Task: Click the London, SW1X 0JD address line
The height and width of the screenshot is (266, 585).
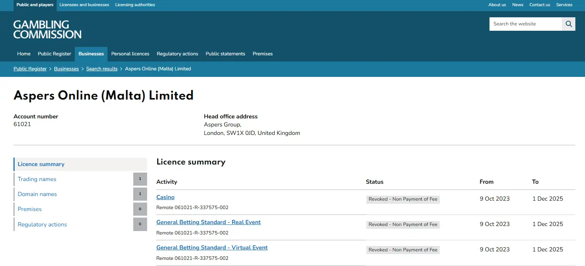Action: [x=252, y=133]
